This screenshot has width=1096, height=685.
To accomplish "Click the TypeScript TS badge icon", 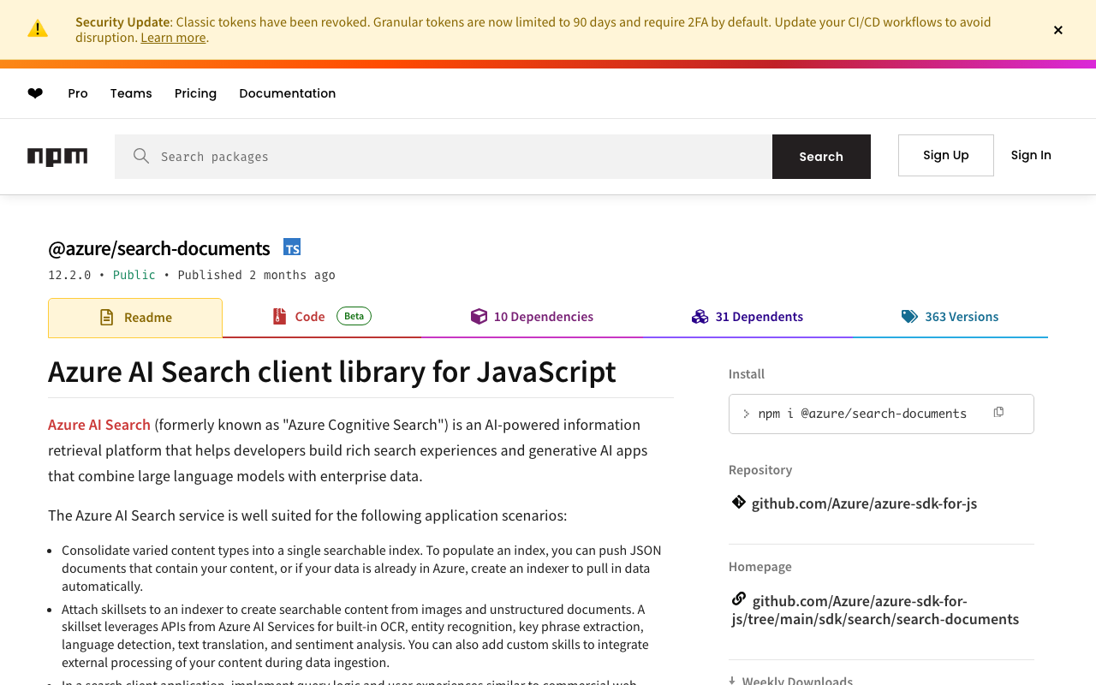I will (x=292, y=247).
